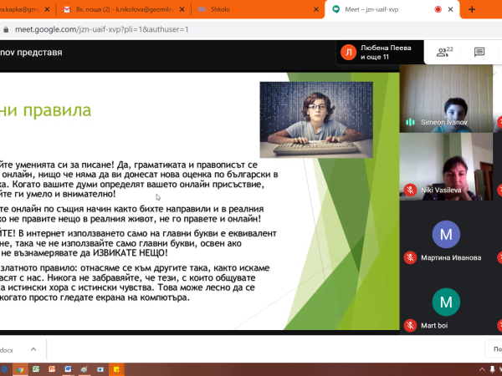The height and width of the screenshot is (376, 502).
Task: Select Simeon Ivanov video tile
Action: coord(446,99)
